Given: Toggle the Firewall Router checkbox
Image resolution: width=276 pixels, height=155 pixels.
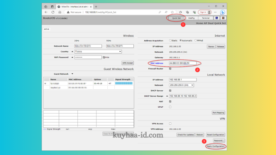Looking at the screenshot, I should tap(170, 69).
